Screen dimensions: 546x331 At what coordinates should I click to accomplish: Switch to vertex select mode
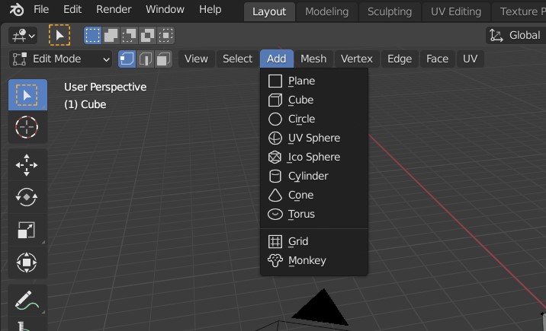[127, 59]
